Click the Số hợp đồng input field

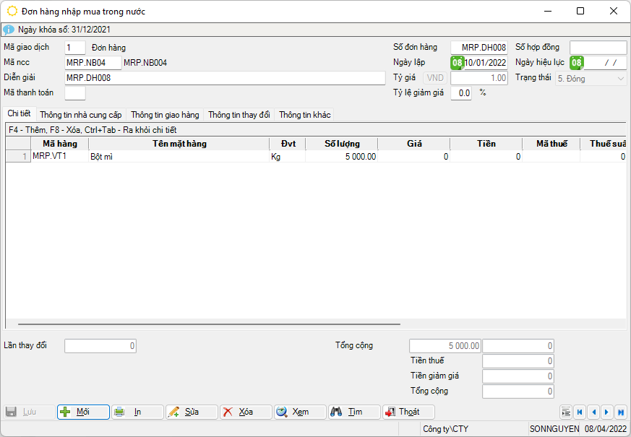point(598,48)
